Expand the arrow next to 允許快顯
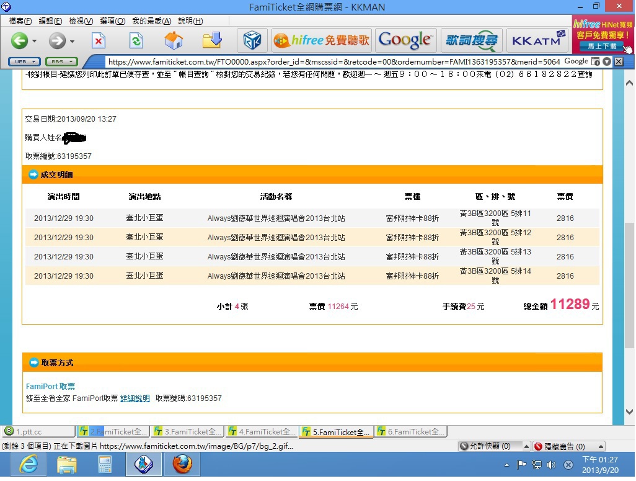636x481 pixels. click(x=526, y=446)
